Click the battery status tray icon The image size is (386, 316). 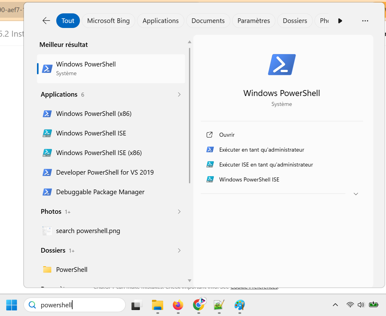click(374, 305)
